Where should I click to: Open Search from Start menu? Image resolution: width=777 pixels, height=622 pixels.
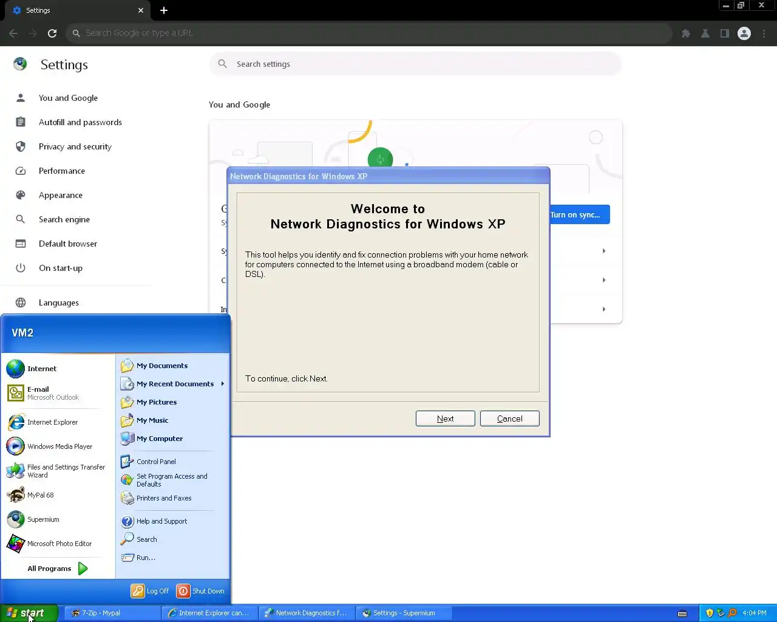click(x=172, y=539)
